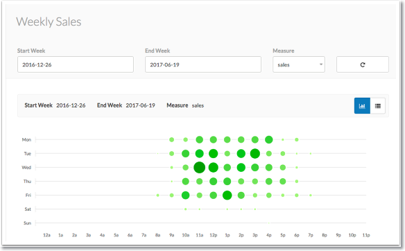Viewport: 405px width, 251px height.
Task: Click the 11p axis label
Action: 366,235
